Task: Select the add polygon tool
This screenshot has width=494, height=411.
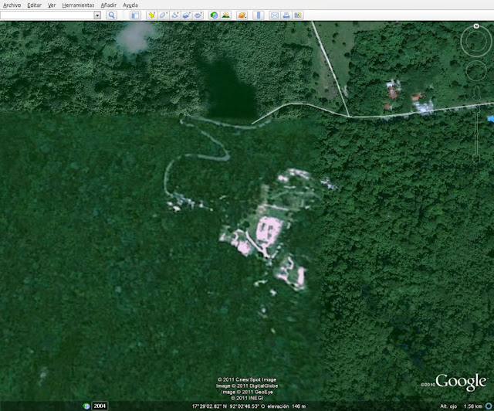Action: point(164,15)
